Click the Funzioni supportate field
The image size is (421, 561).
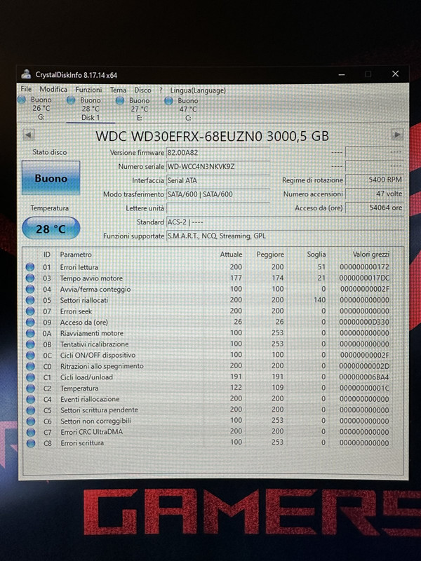(x=285, y=236)
